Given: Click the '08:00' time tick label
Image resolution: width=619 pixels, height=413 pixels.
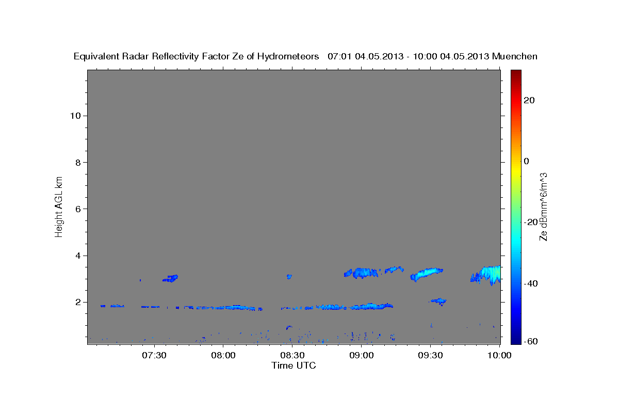Looking at the screenshot, I should tap(223, 355).
